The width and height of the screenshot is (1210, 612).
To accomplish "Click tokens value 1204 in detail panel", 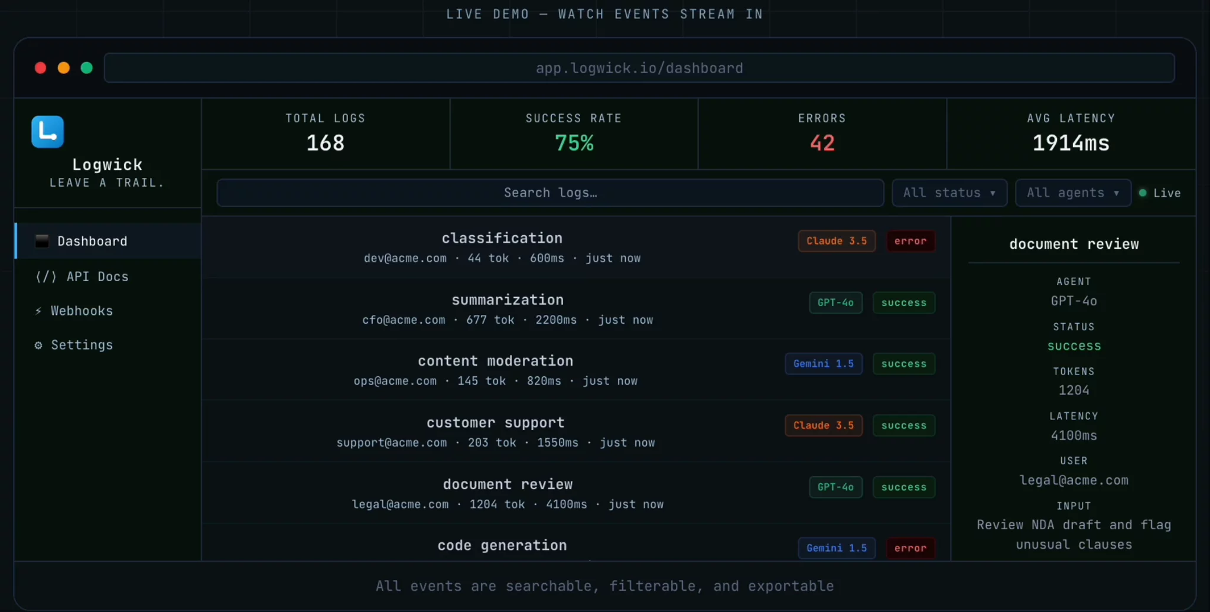I will tap(1074, 390).
